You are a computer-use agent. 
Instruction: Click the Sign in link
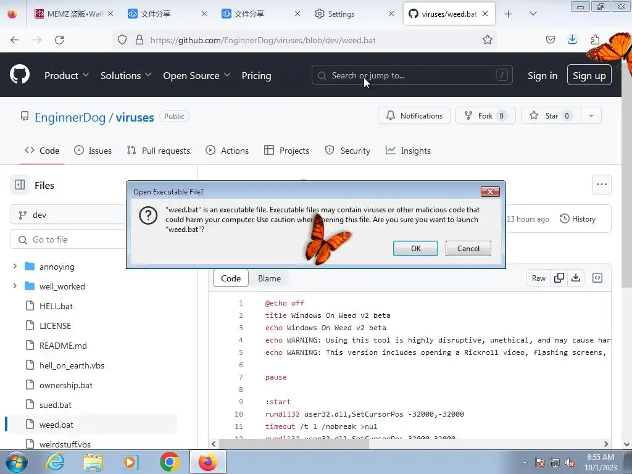(x=543, y=75)
